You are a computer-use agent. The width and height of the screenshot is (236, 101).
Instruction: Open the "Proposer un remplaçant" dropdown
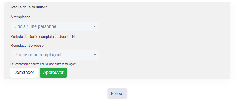[x=55, y=55]
